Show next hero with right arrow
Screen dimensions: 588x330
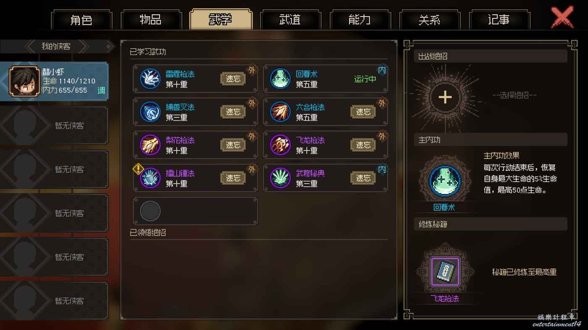[x=83, y=47]
